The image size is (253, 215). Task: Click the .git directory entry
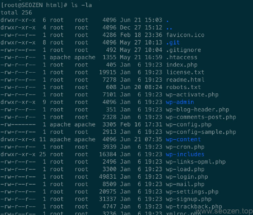[173, 42]
